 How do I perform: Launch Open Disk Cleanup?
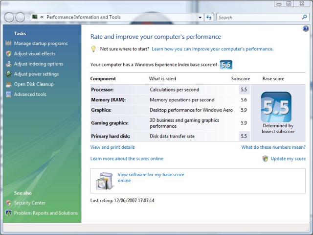point(34,84)
